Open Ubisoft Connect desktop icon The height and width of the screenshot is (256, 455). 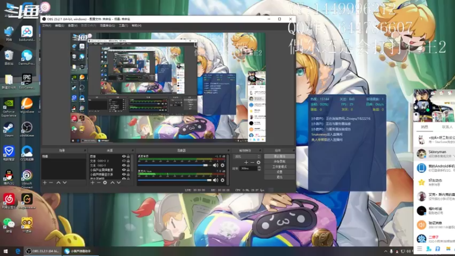click(27, 179)
